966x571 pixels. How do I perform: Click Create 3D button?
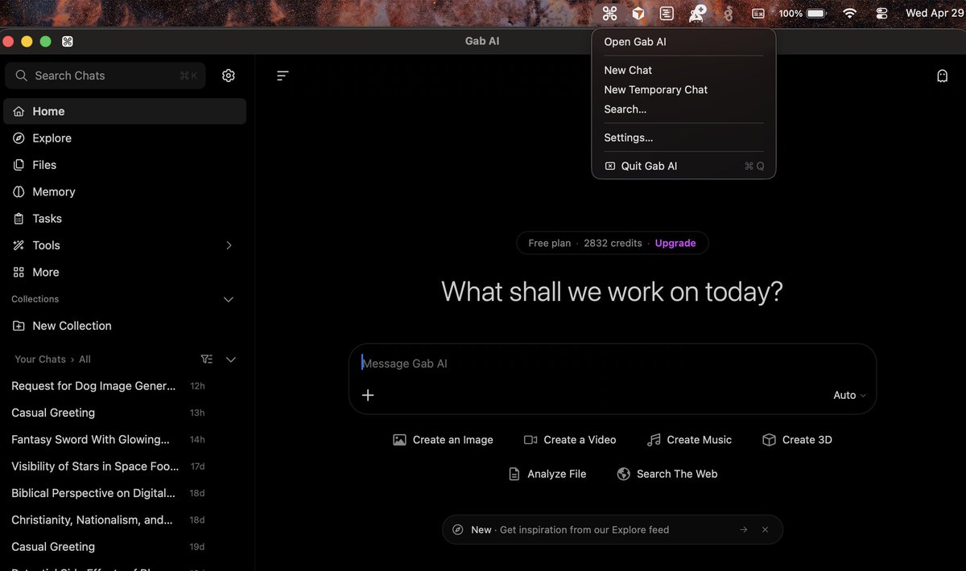click(x=797, y=440)
